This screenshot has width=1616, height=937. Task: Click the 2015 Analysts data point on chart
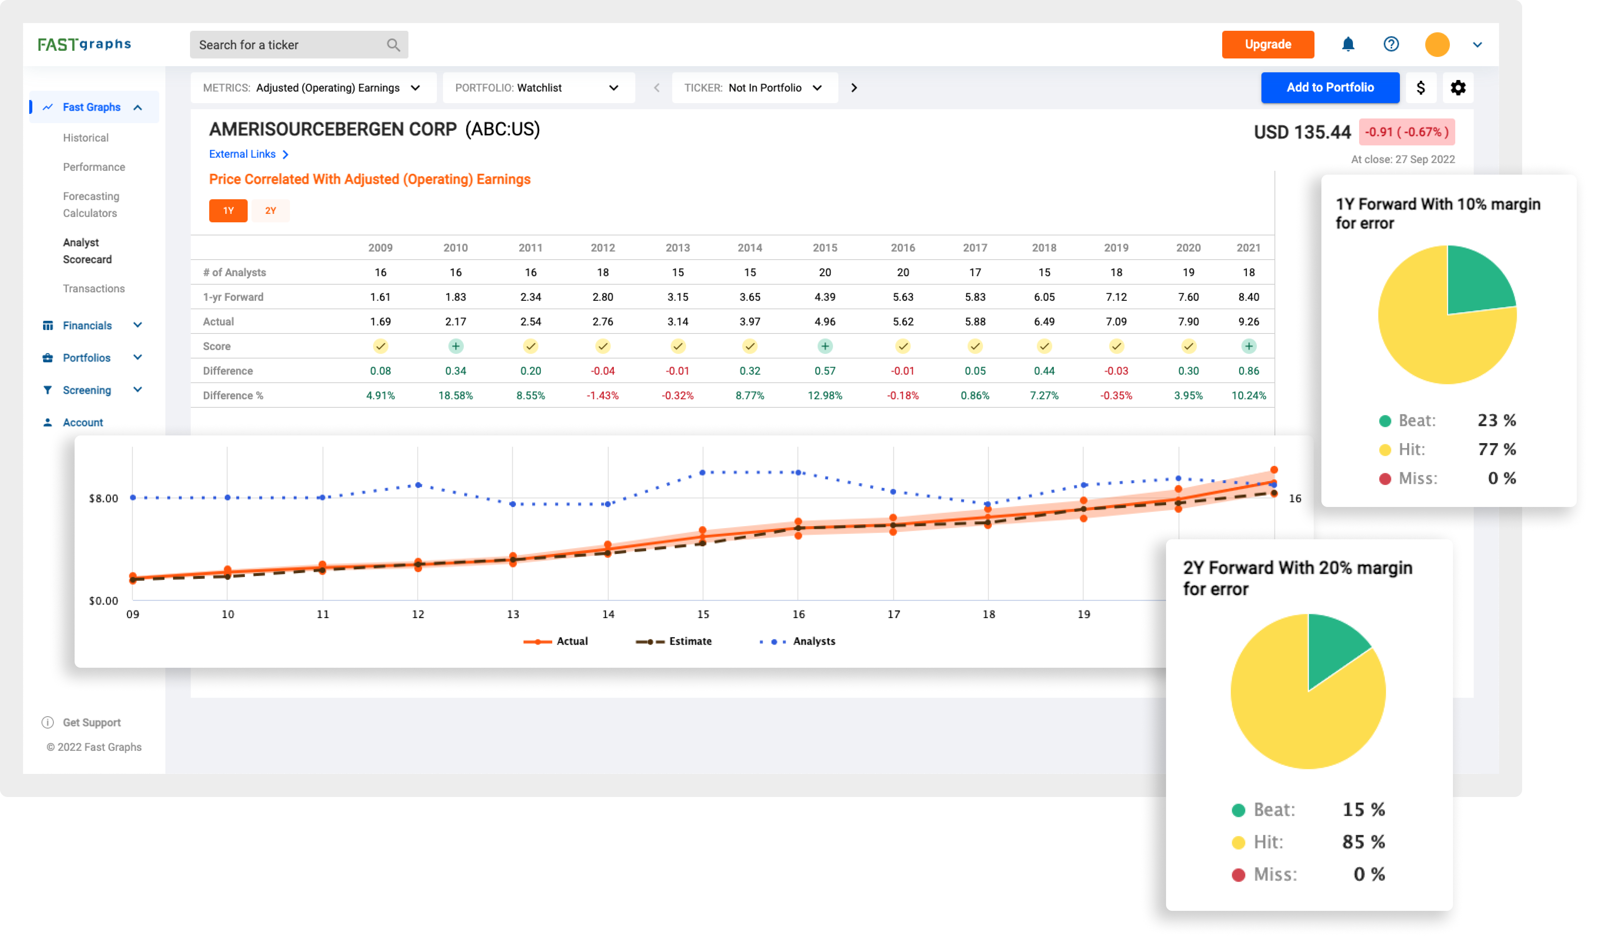703,472
